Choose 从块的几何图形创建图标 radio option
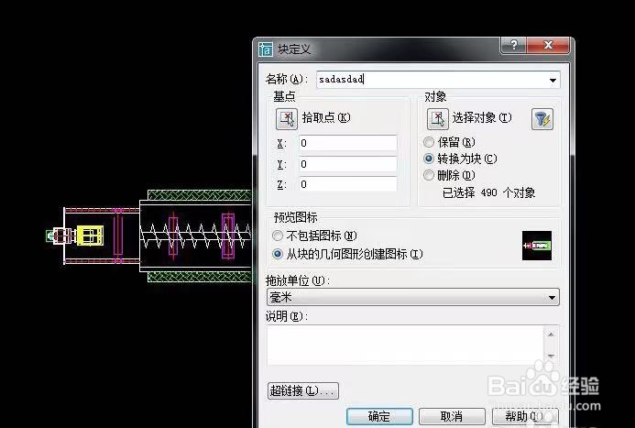This screenshot has height=428, width=635. pos(278,254)
